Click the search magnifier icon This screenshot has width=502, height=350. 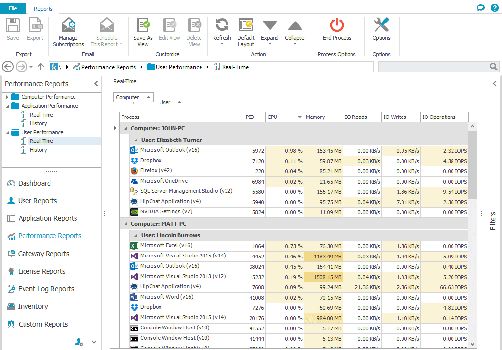493,67
